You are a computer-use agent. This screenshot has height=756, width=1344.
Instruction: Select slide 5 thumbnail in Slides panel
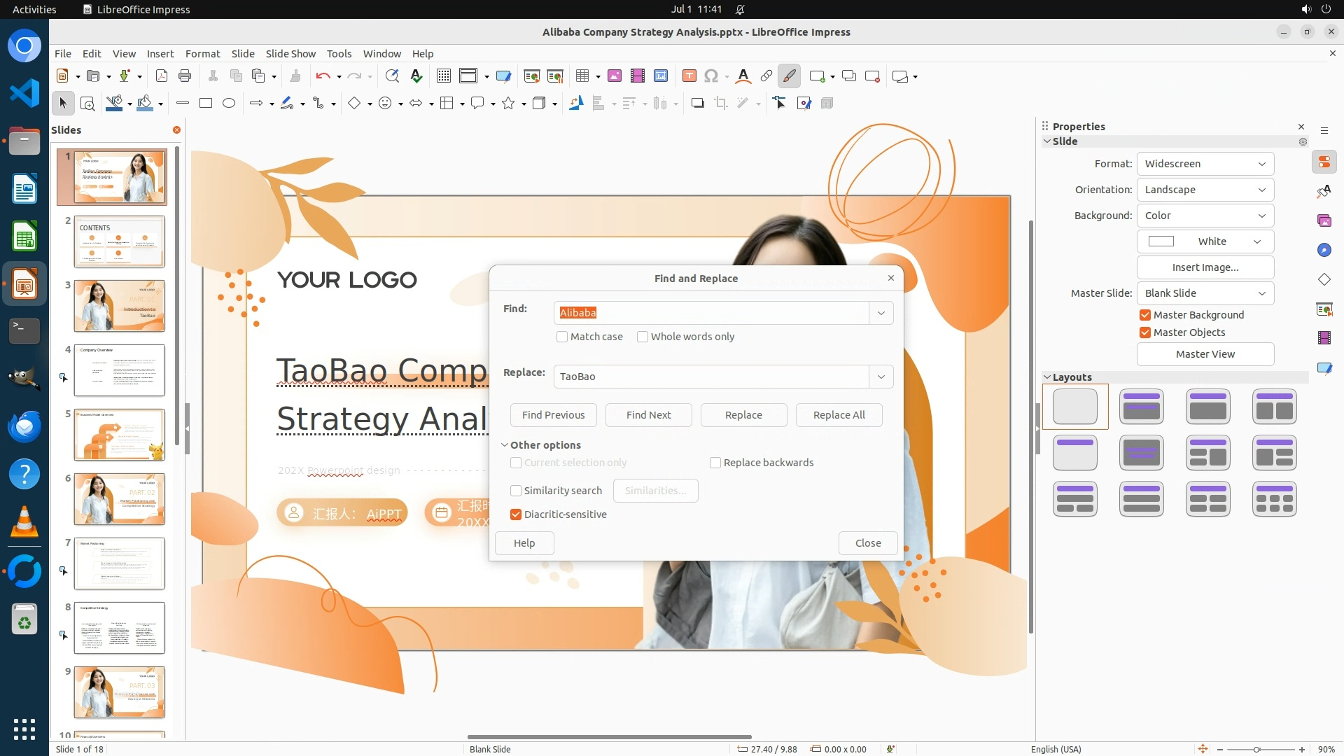pos(119,435)
